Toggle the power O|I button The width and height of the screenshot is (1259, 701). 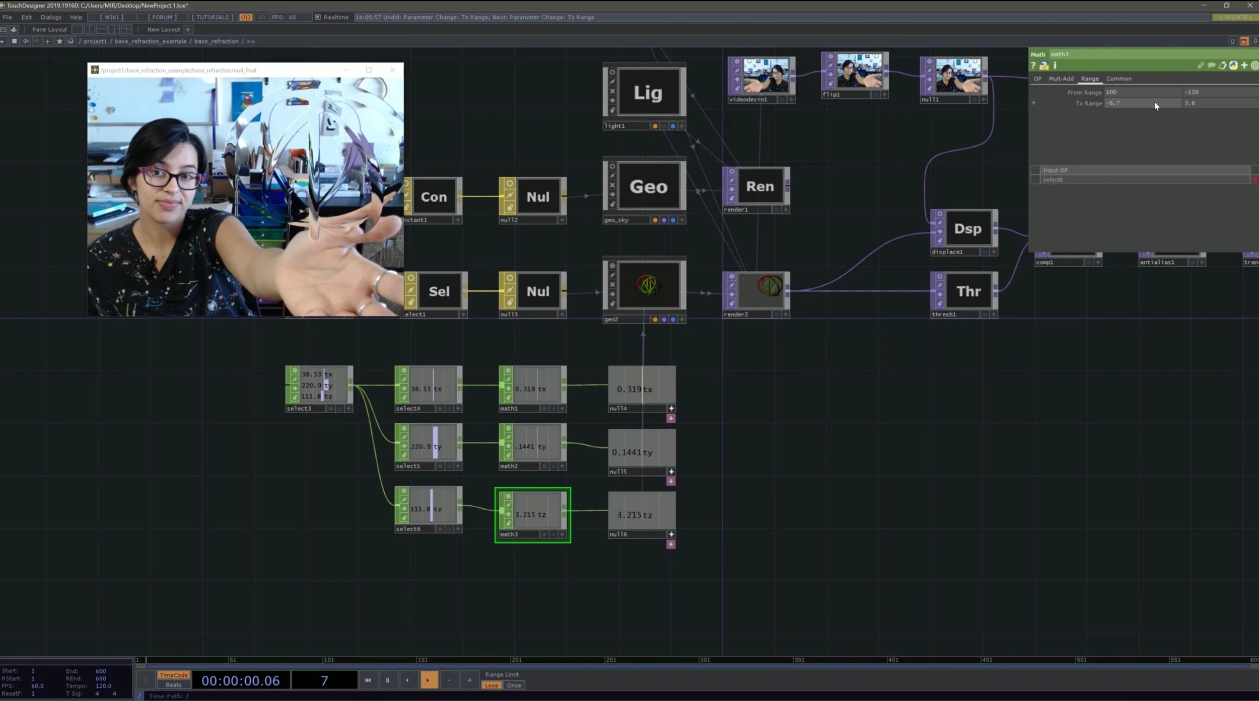[x=245, y=17]
